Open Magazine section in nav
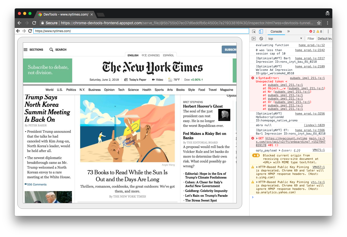The width and height of the screenshot is (347, 237). 226,90
